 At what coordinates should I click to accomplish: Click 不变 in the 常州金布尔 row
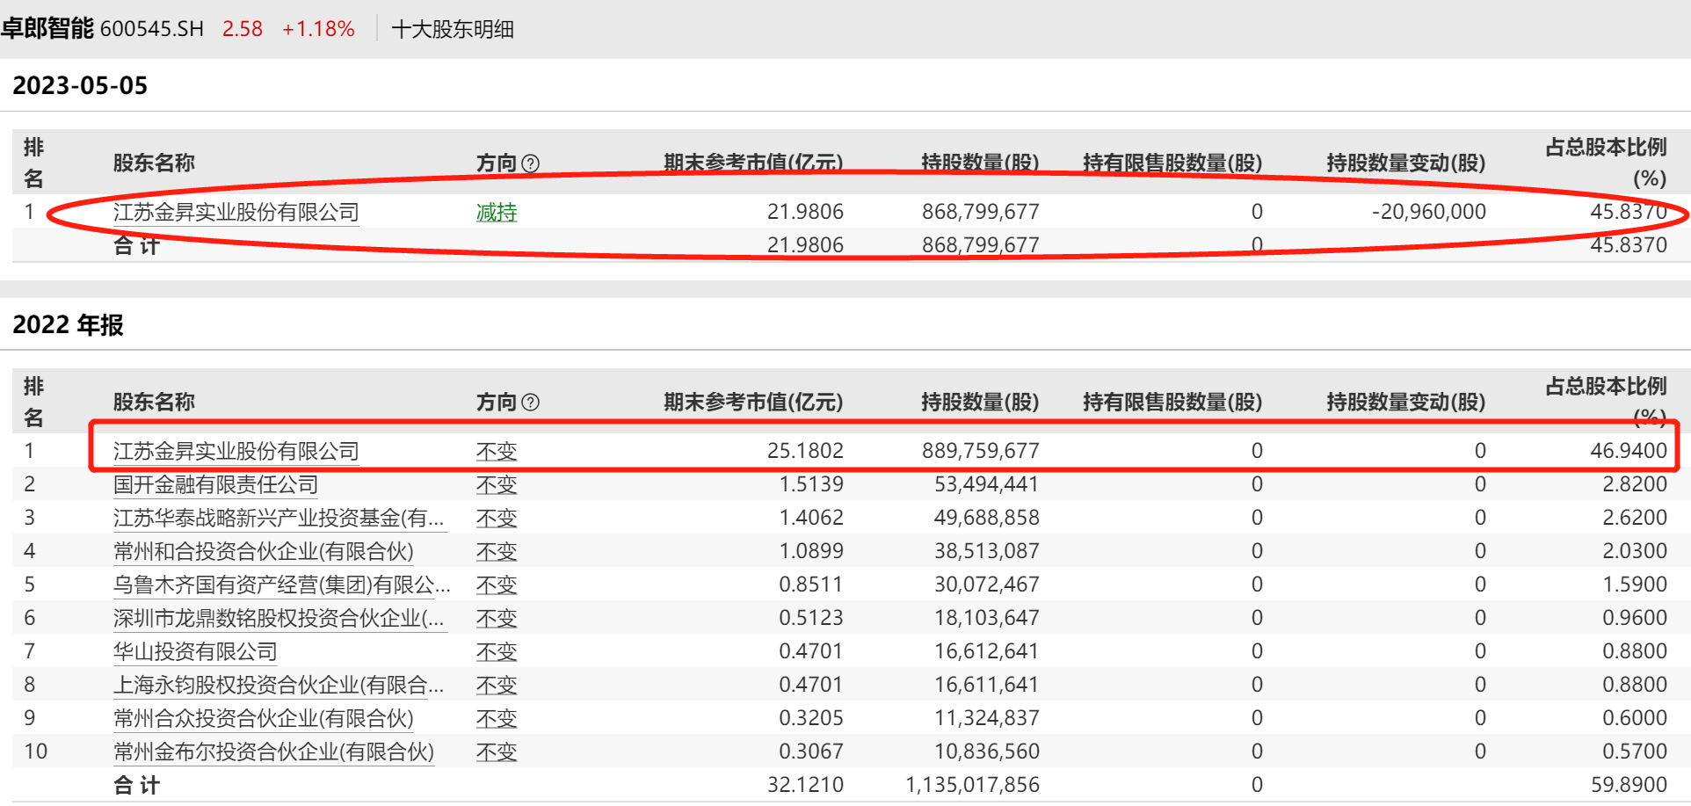[497, 752]
